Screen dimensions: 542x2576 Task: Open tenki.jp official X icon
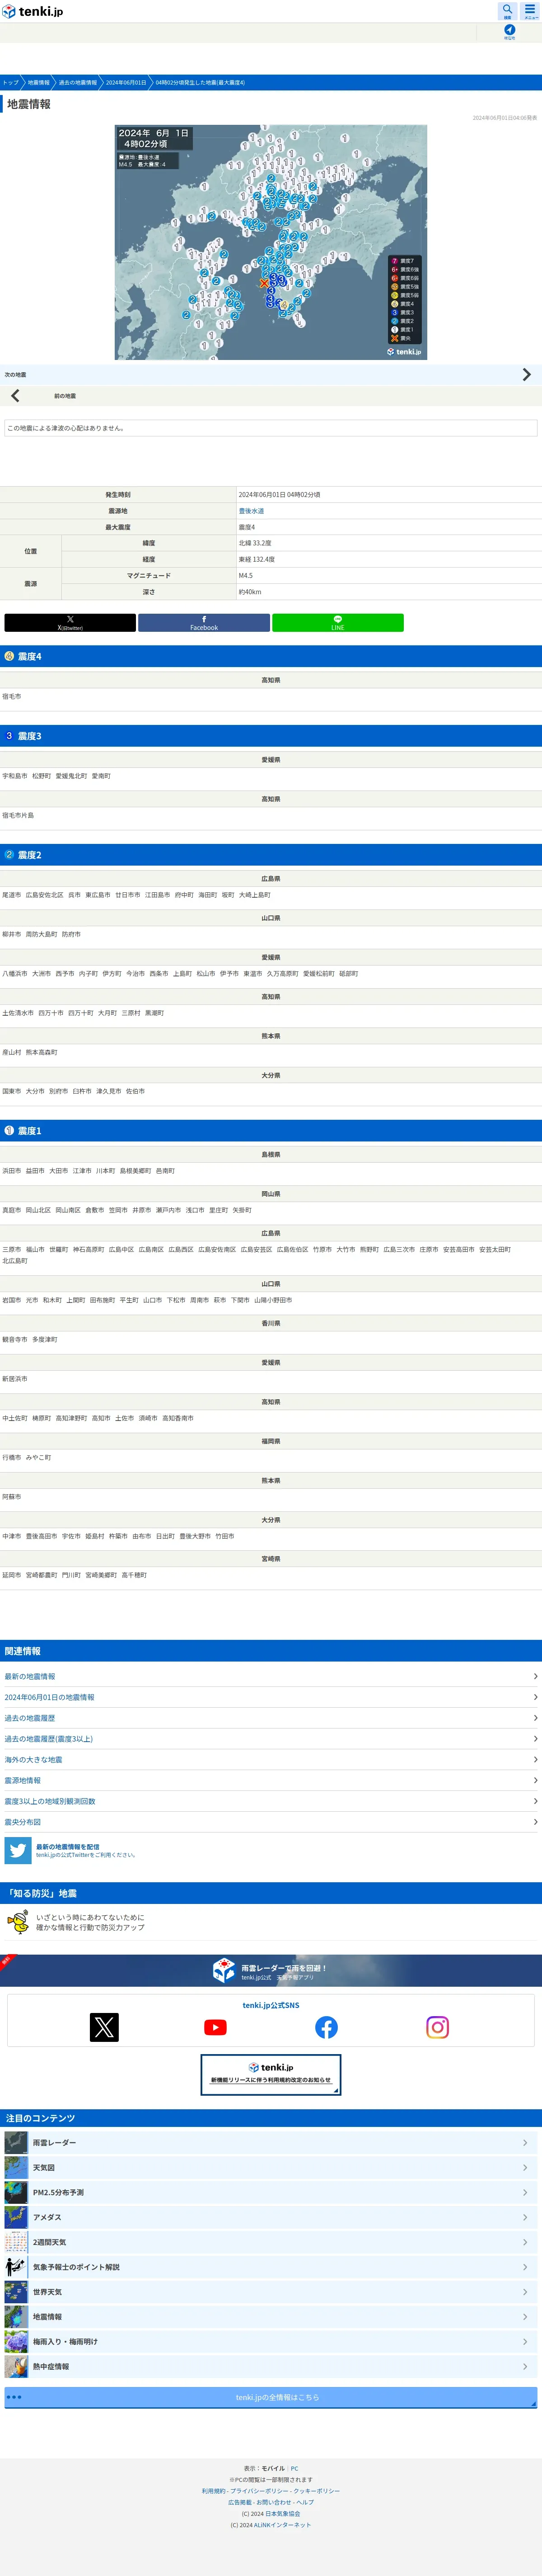coord(104,2027)
